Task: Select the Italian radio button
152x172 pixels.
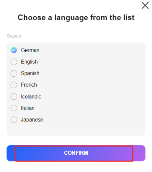Action: click(x=14, y=108)
